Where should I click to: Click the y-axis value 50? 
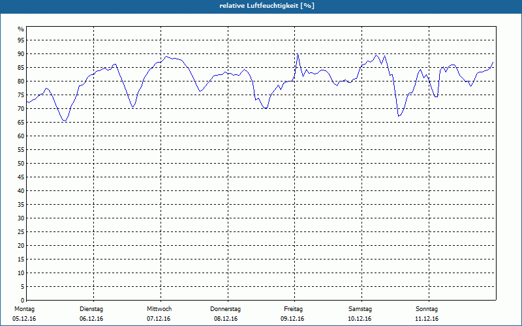[x=21, y=164]
